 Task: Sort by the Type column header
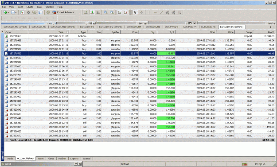point(78,32)
